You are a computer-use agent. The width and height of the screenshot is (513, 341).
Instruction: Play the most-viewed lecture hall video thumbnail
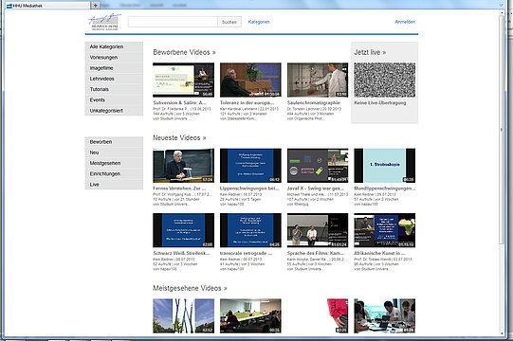tap(250, 315)
